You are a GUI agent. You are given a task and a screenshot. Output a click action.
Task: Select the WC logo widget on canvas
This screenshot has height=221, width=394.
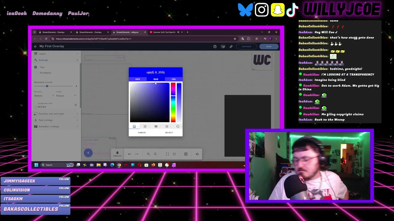[262, 60]
